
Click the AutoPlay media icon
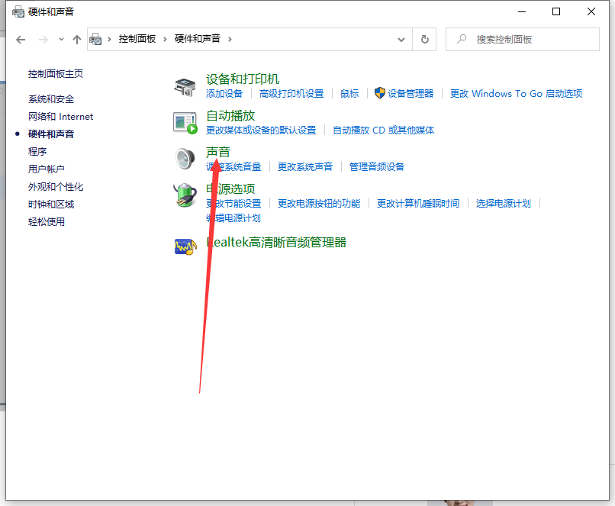[185, 121]
